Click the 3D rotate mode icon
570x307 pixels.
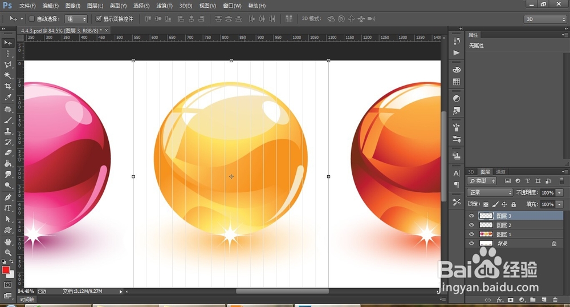[331, 19]
